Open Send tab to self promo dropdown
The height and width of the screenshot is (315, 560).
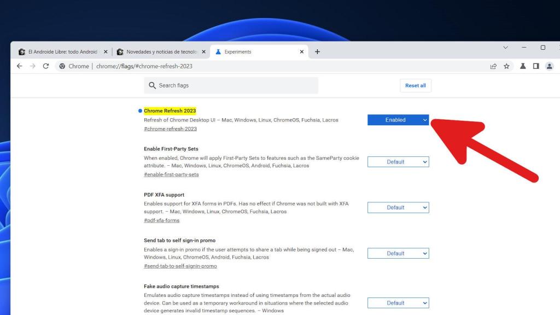click(x=398, y=253)
